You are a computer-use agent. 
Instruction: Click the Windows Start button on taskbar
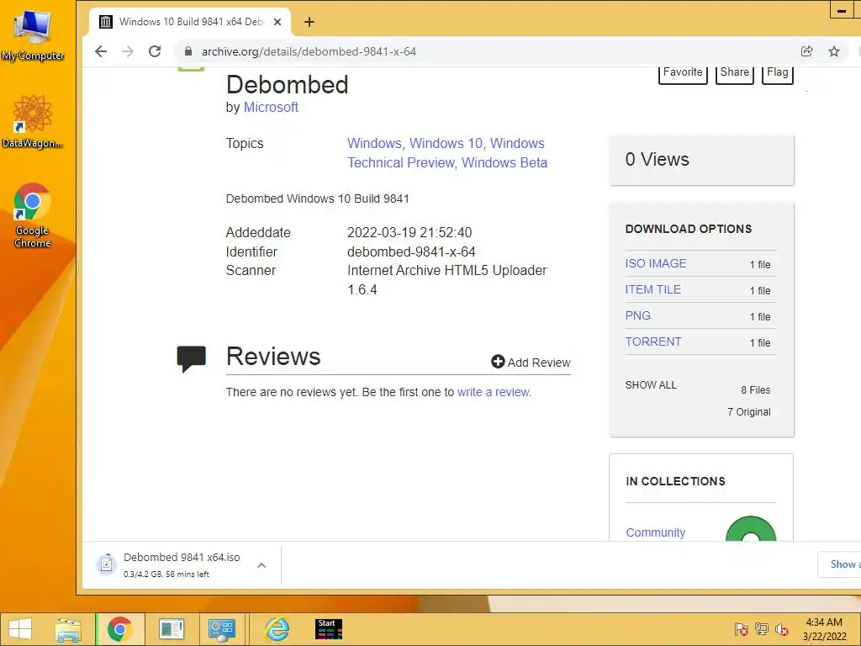[20, 629]
